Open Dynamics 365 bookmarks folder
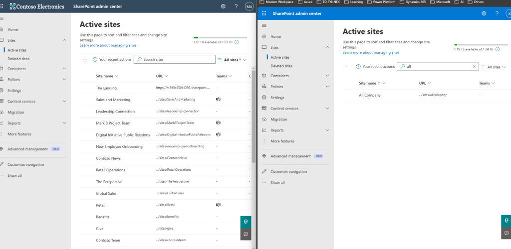This screenshot has width=511, height=249. coord(413,2)
